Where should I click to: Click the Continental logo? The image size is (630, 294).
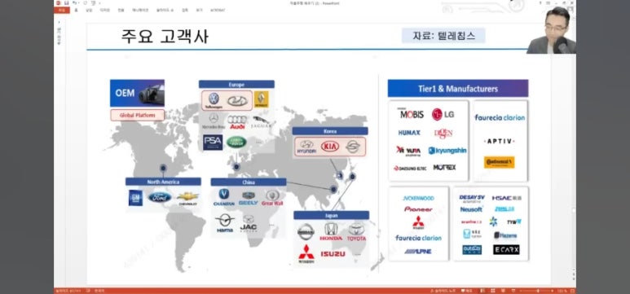499,162
